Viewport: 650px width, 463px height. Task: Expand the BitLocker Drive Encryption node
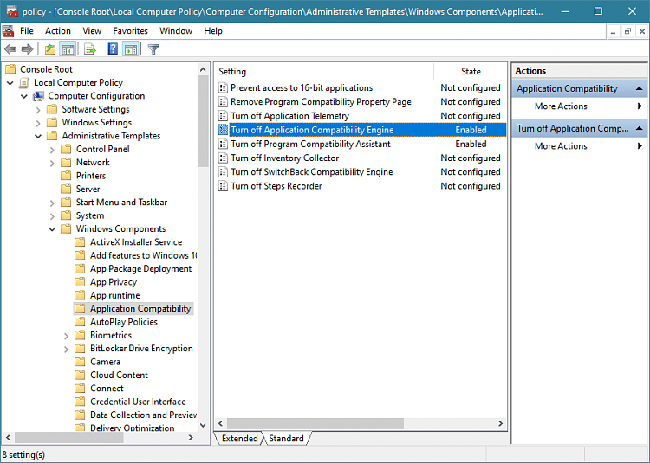(67, 350)
